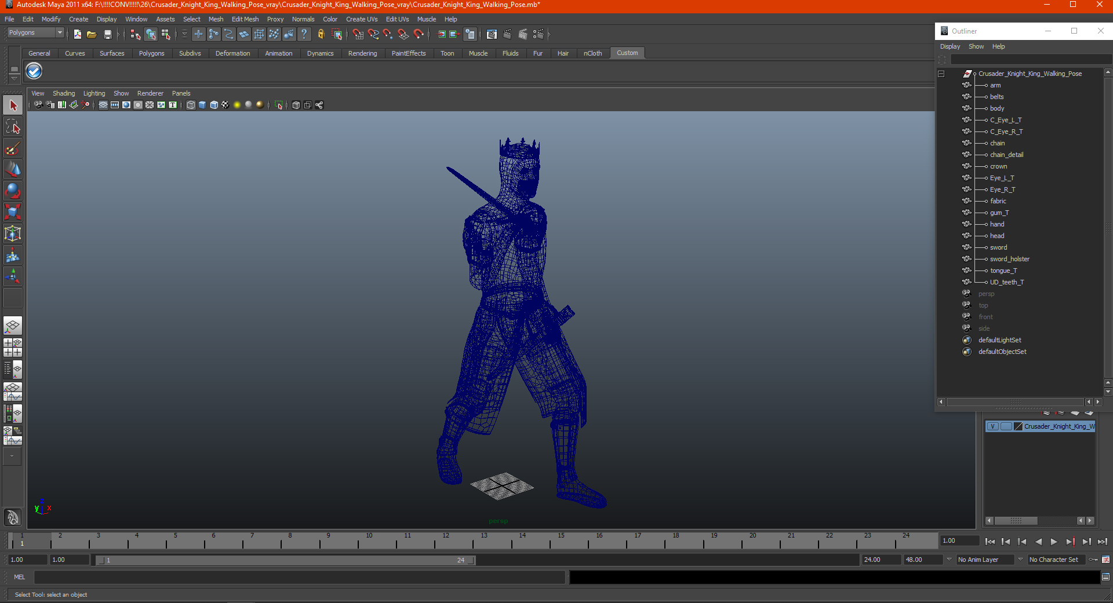Play animation backwards
The height and width of the screenshot is (603, 1113).
coord(1038,542)
